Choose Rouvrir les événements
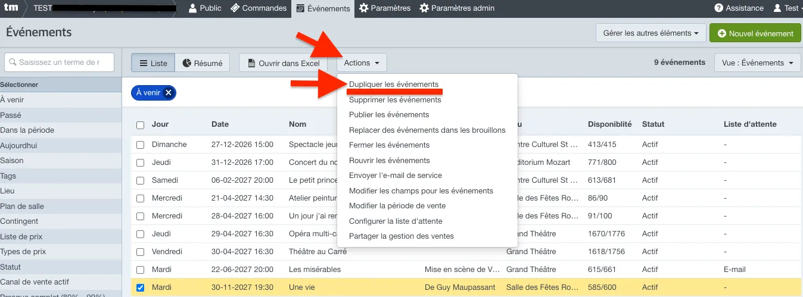 (x=390, y=161)
